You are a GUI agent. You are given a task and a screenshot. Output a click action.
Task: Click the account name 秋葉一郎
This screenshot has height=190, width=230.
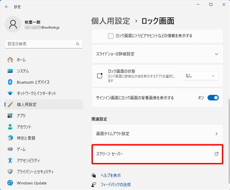33,22
